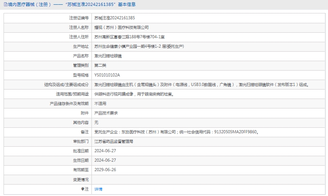The image size is (328, 196).
Task: Click attachment value 产品技术要求
Action: tap(106, 113)
